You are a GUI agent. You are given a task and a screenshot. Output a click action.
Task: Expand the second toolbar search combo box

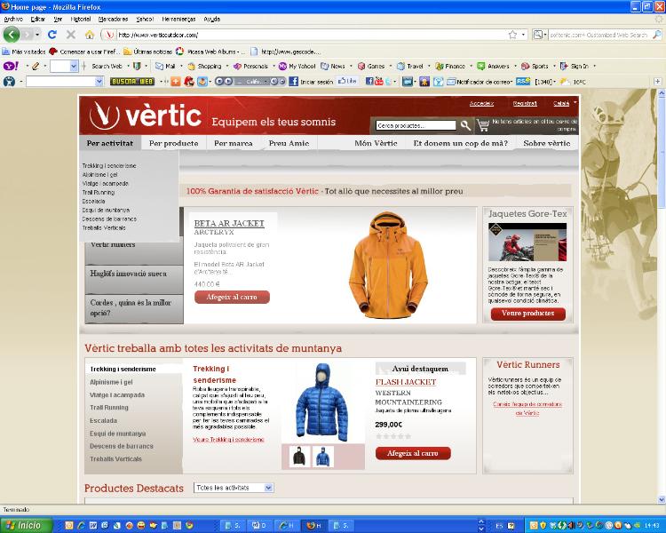(x=99, y=81)
